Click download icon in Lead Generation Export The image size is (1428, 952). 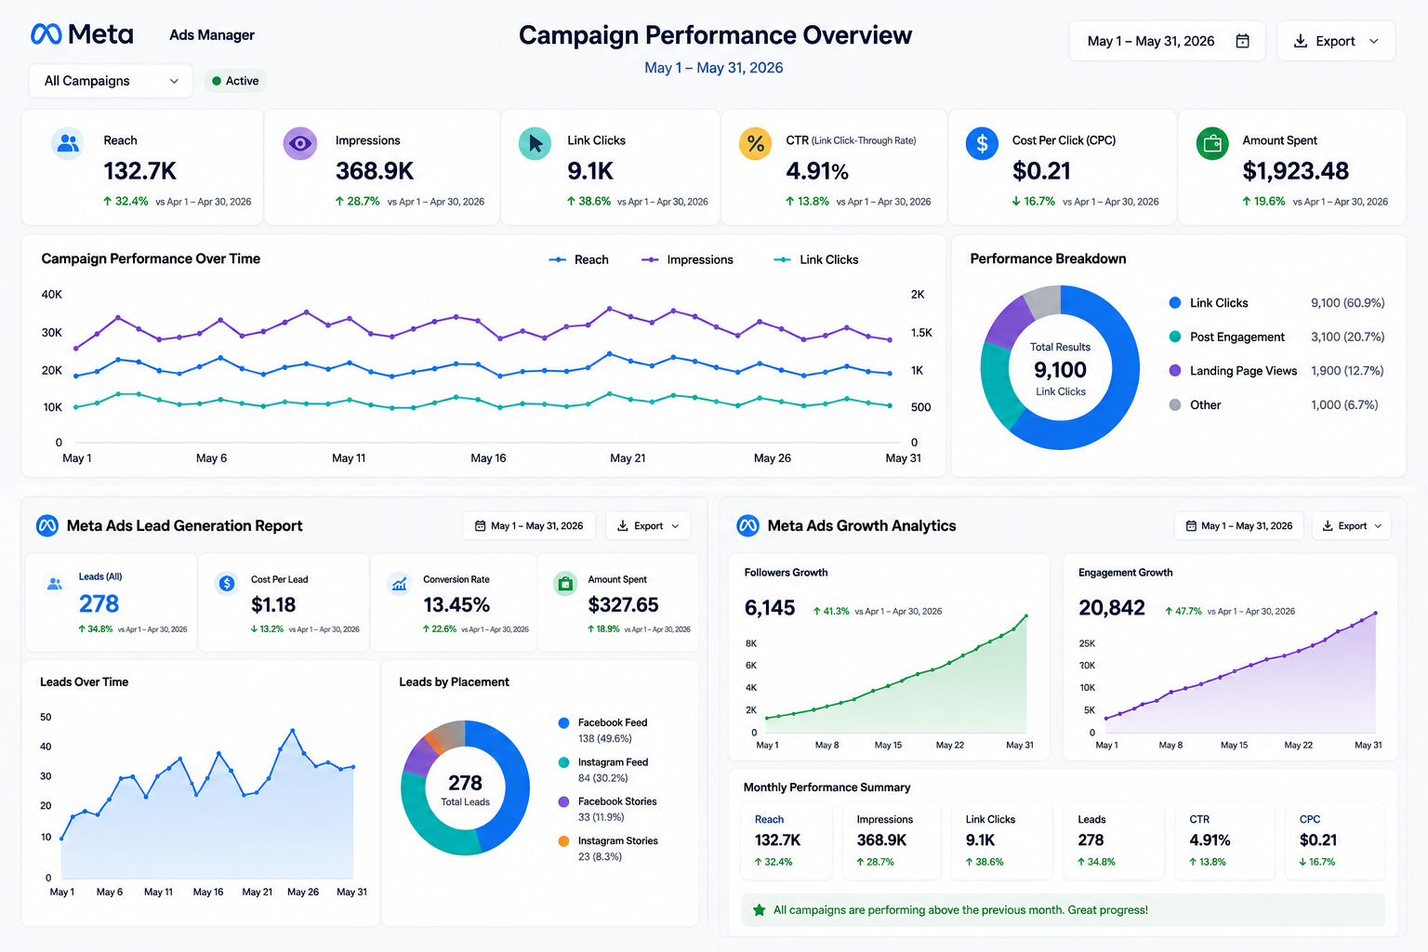click(622, 526)
